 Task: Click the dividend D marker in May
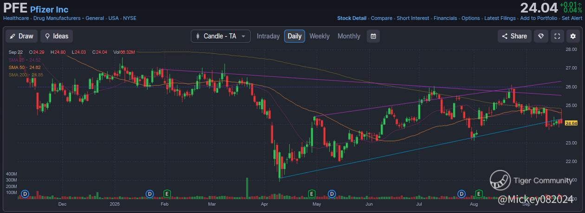point(332,193)
